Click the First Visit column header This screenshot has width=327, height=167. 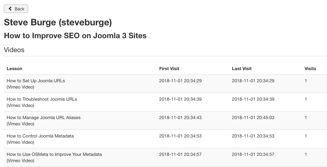pos(169,69)
